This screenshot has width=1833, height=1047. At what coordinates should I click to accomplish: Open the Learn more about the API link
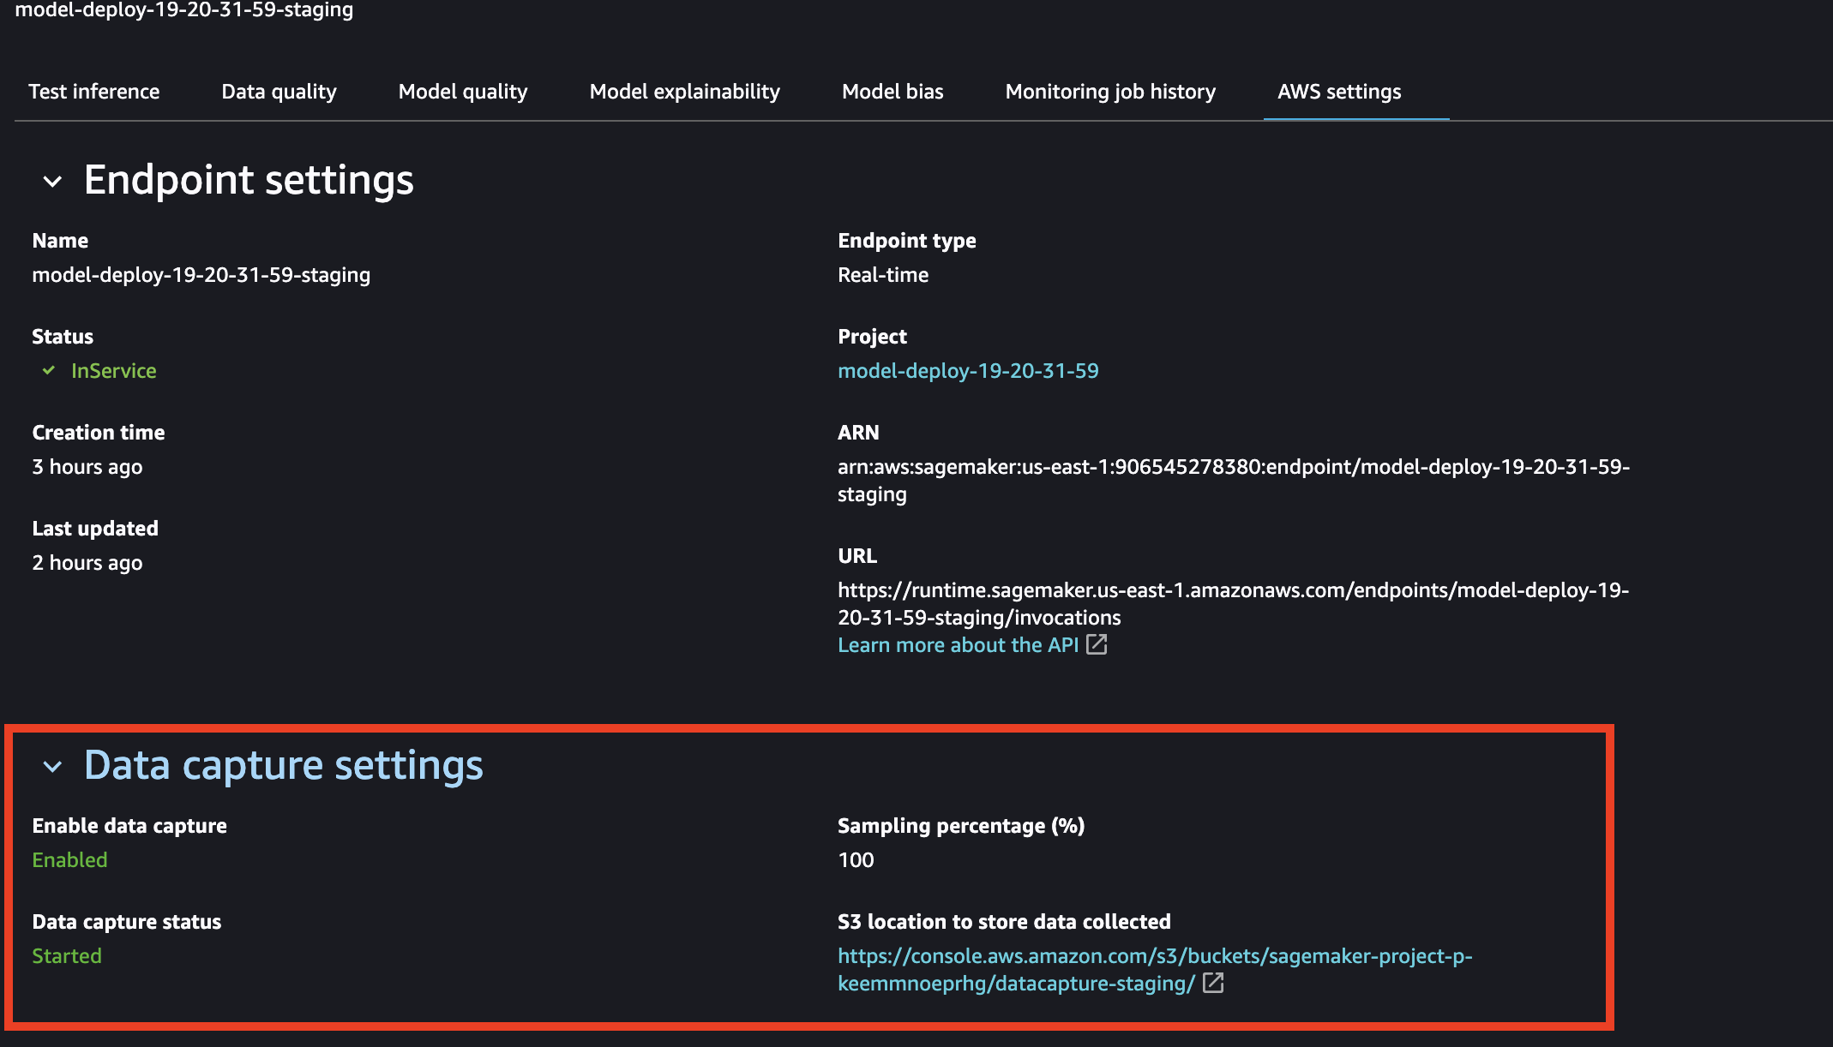click(x=958, y=645)
